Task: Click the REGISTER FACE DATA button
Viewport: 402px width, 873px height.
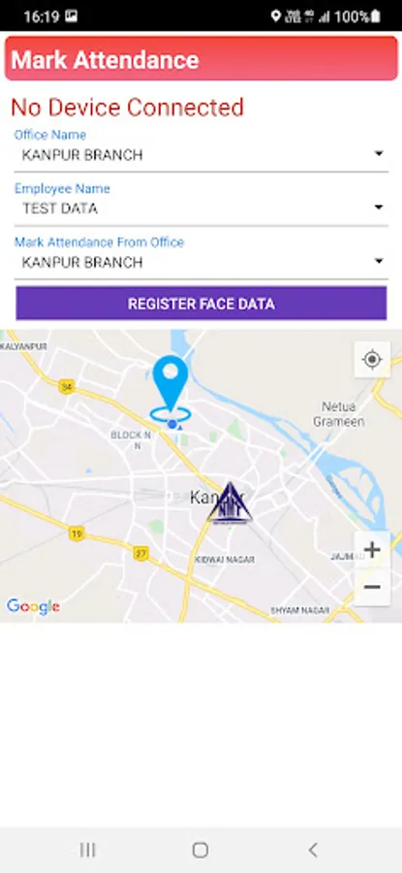Action: (201, 304)
